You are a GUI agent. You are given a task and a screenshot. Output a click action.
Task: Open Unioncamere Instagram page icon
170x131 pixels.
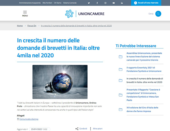105,3
